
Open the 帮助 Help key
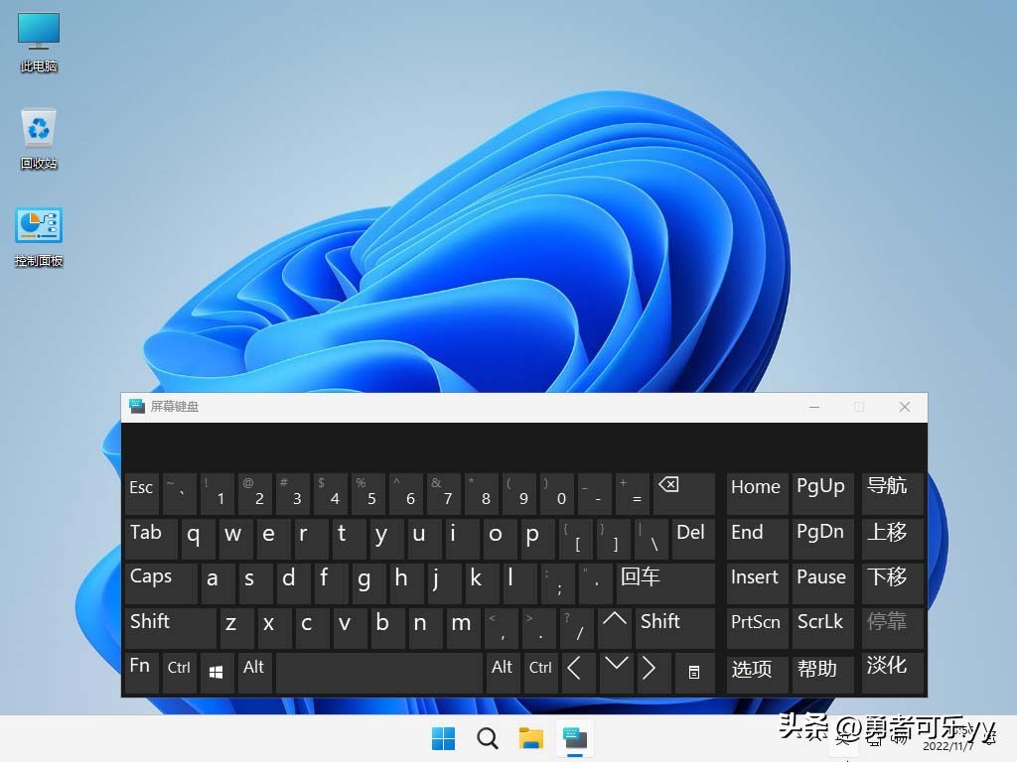tap(821, 672)
